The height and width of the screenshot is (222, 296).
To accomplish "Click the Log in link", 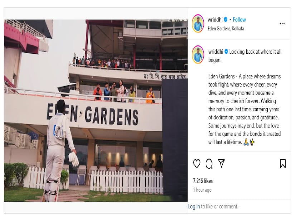I will point(194,207).
